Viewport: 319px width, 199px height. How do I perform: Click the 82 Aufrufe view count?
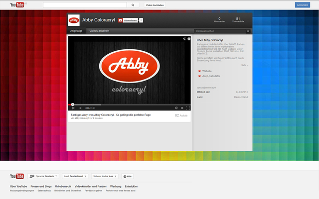(x=181, y=115)
